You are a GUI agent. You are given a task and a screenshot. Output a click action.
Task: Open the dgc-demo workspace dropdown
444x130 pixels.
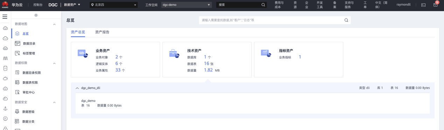pyautogui.click(x=186, y=5)
